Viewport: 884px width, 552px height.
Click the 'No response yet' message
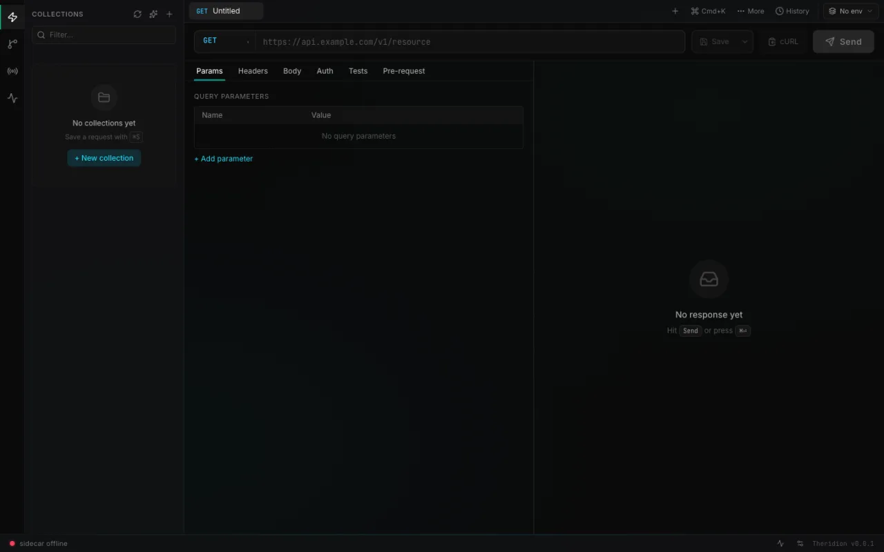click(709, 315)
